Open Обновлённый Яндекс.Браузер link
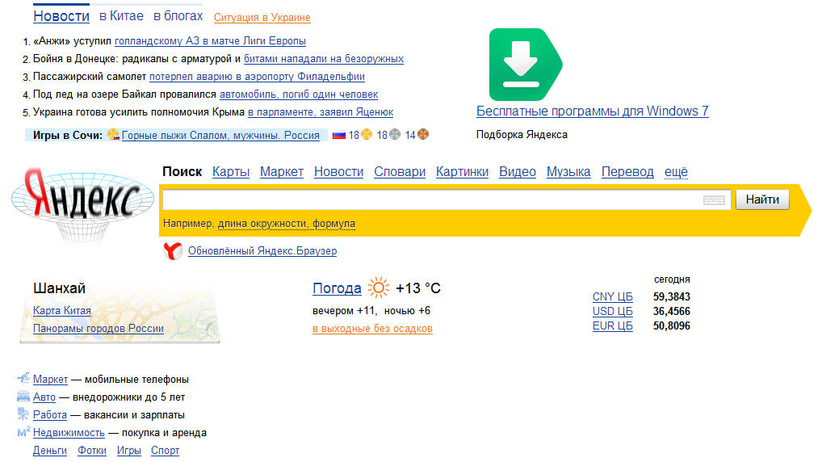 pos(262,250)
